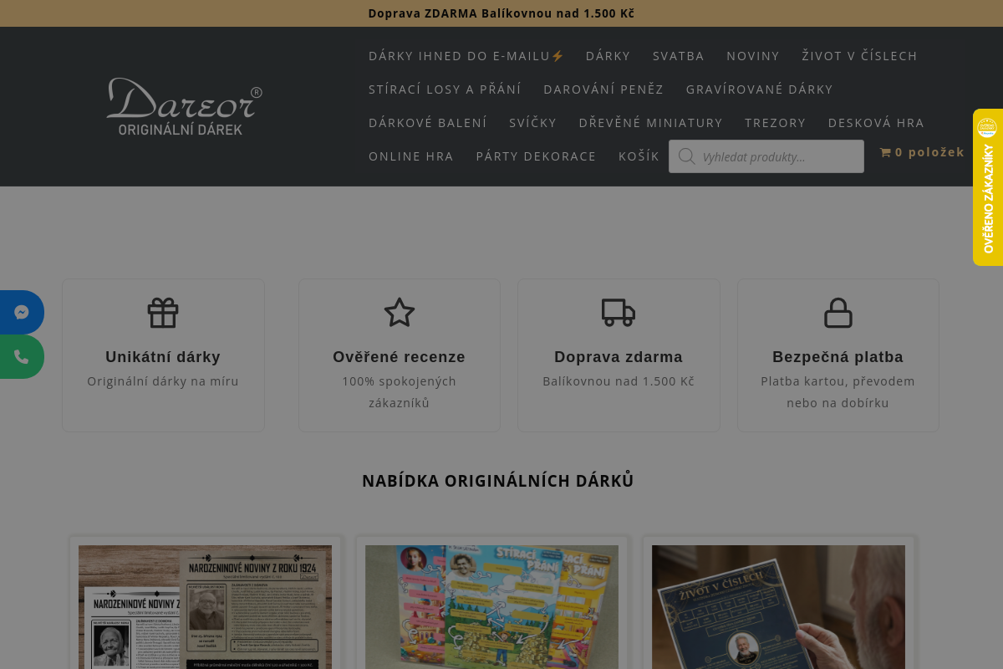The height and width of the screenshot is (669, 1003).
Task: Open the Ověřeno zákazníky badge
Action: 988,187
